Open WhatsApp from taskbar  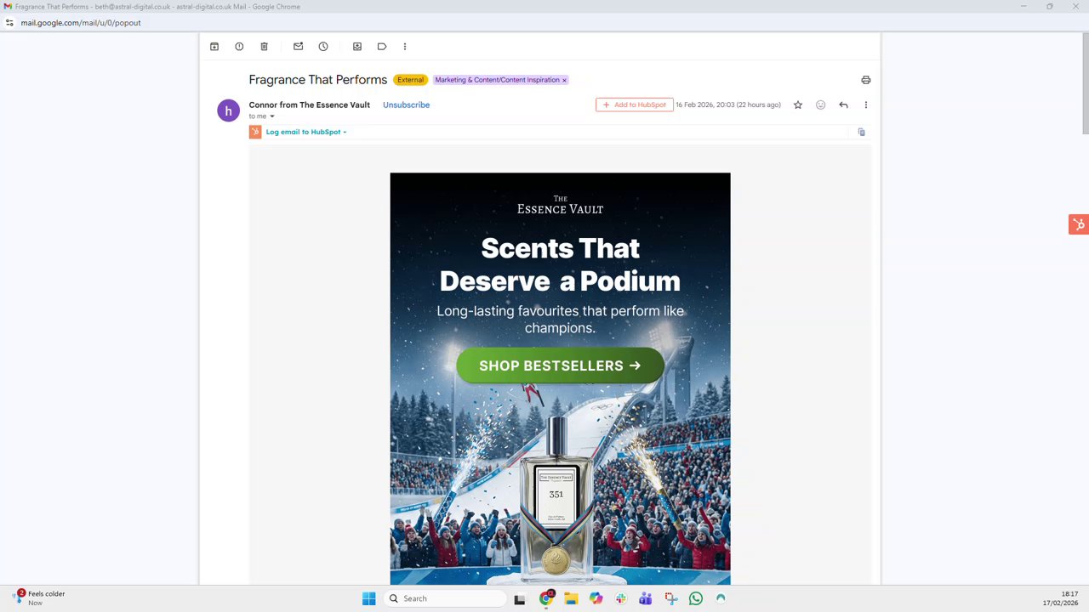pyautogui.click(x=696, y=598)
